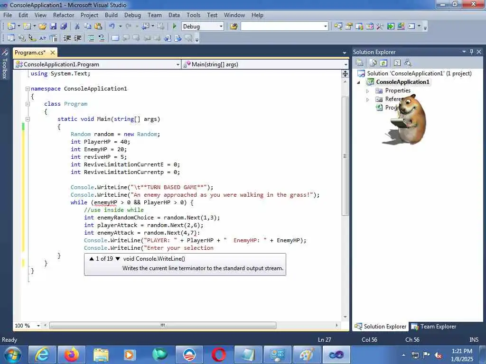Open Opera from the taskbar
The image size is (486, 364).
tap(218, 355)
